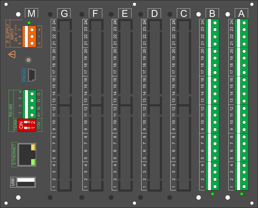258x208 pixels.
Task: Click power supply terminal 6 minus screw
Action: coord(32,36)
